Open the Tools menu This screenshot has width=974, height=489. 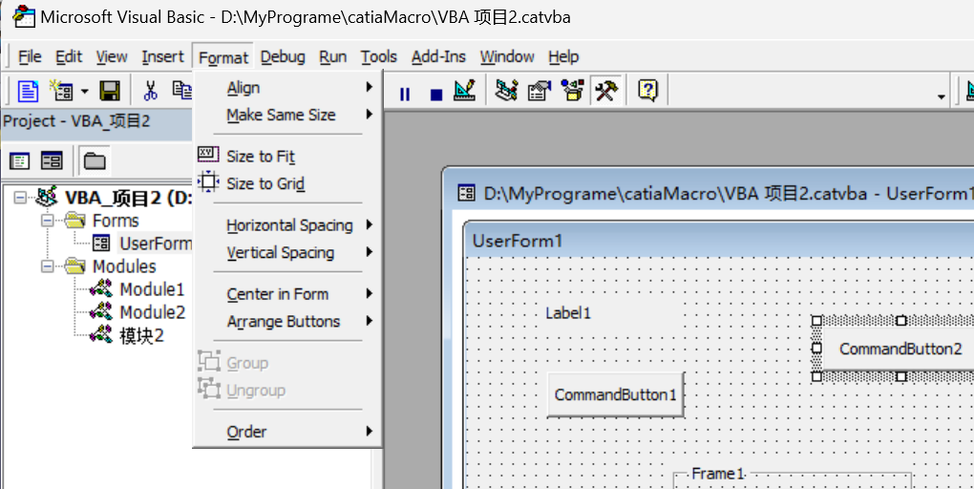[379, 56]
